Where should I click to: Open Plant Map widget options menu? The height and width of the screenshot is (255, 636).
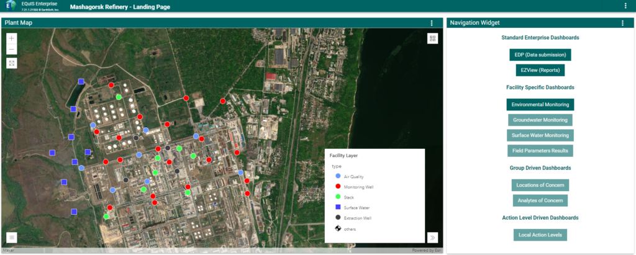point(432,23)
